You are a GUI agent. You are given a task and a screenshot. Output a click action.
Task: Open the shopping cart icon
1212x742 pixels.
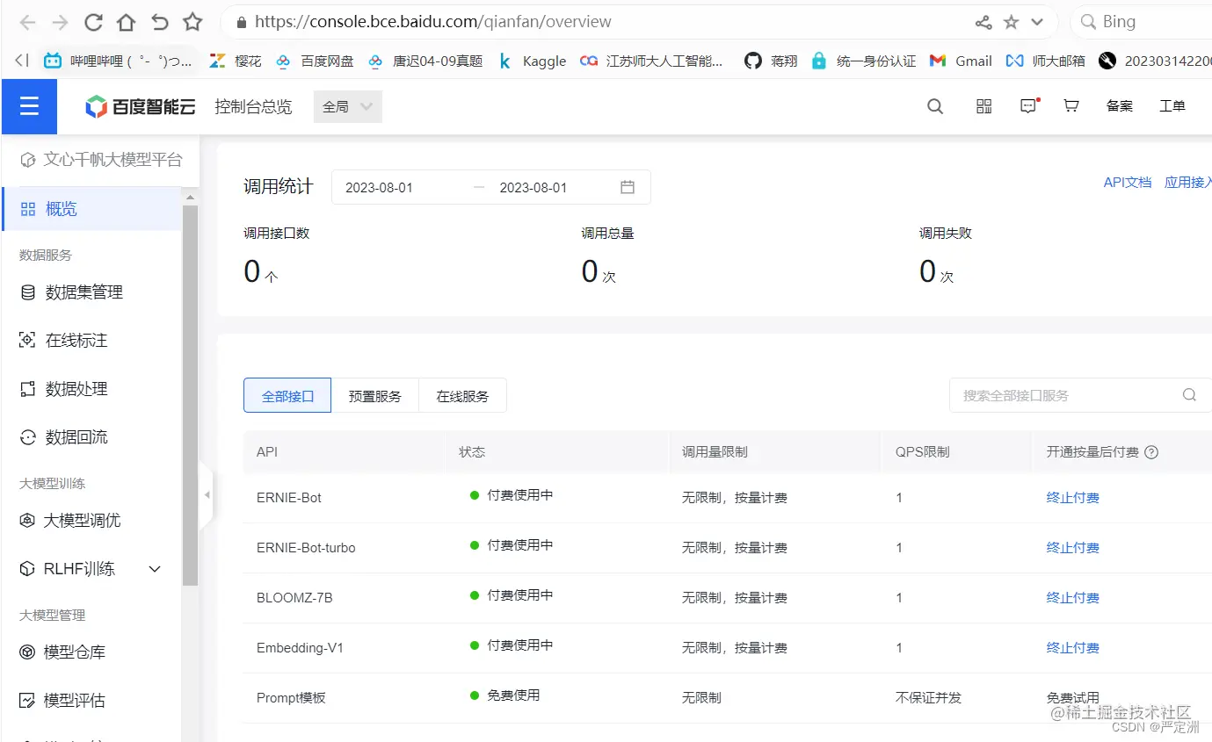[x=1070, y=106]
